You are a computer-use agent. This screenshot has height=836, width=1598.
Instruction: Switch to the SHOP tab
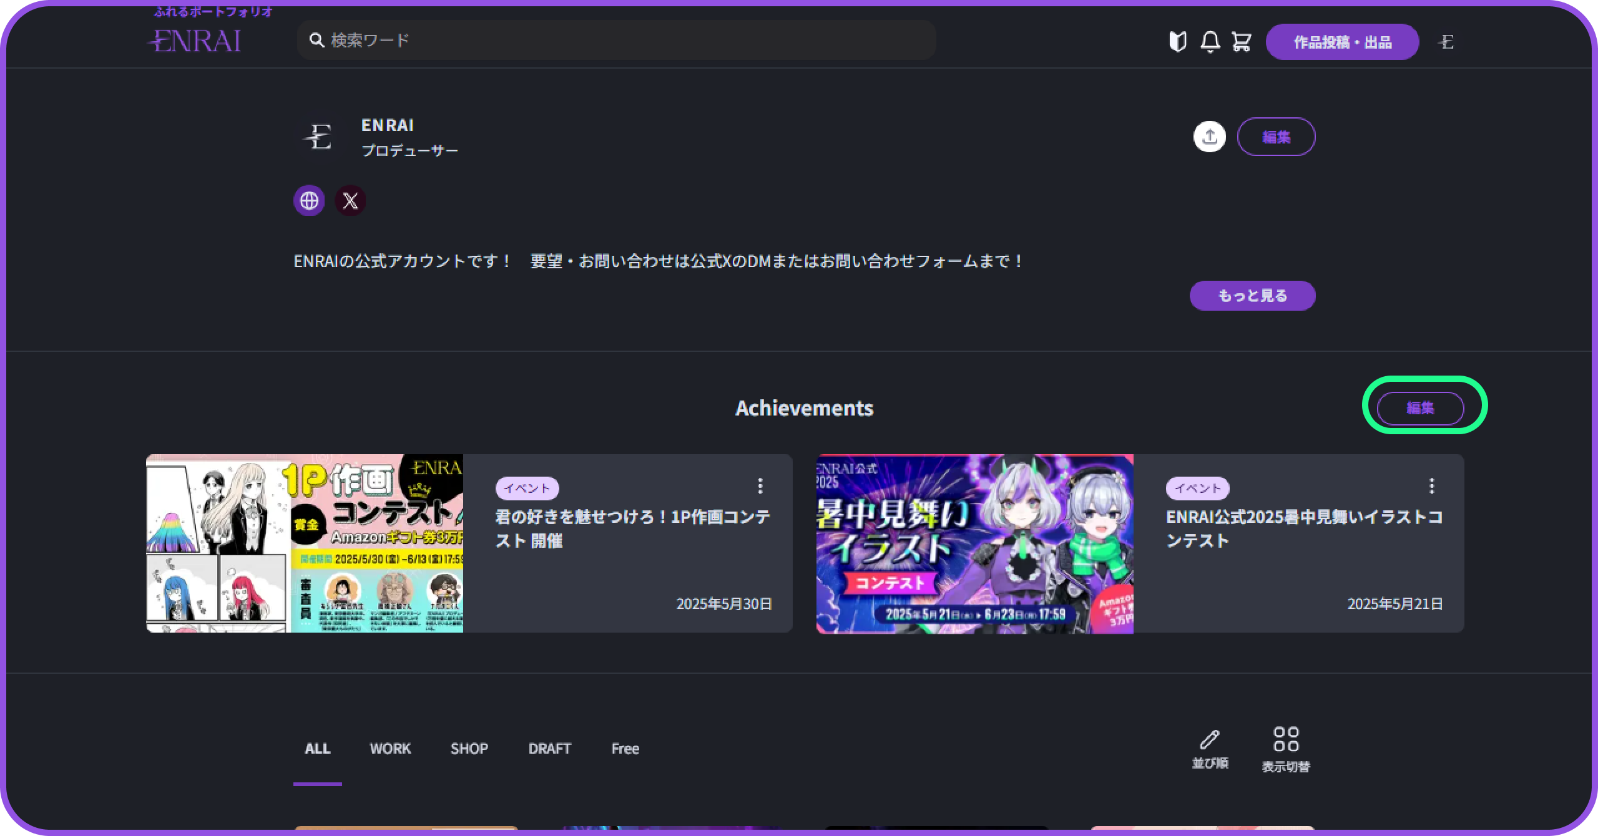(x=469, y=749)
